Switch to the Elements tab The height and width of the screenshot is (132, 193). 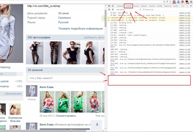coord(120,6)
